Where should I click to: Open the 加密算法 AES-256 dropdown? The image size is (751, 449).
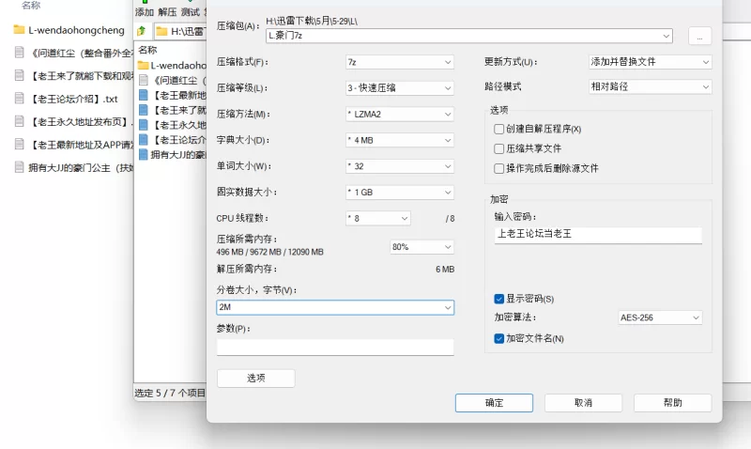(660, 317)
